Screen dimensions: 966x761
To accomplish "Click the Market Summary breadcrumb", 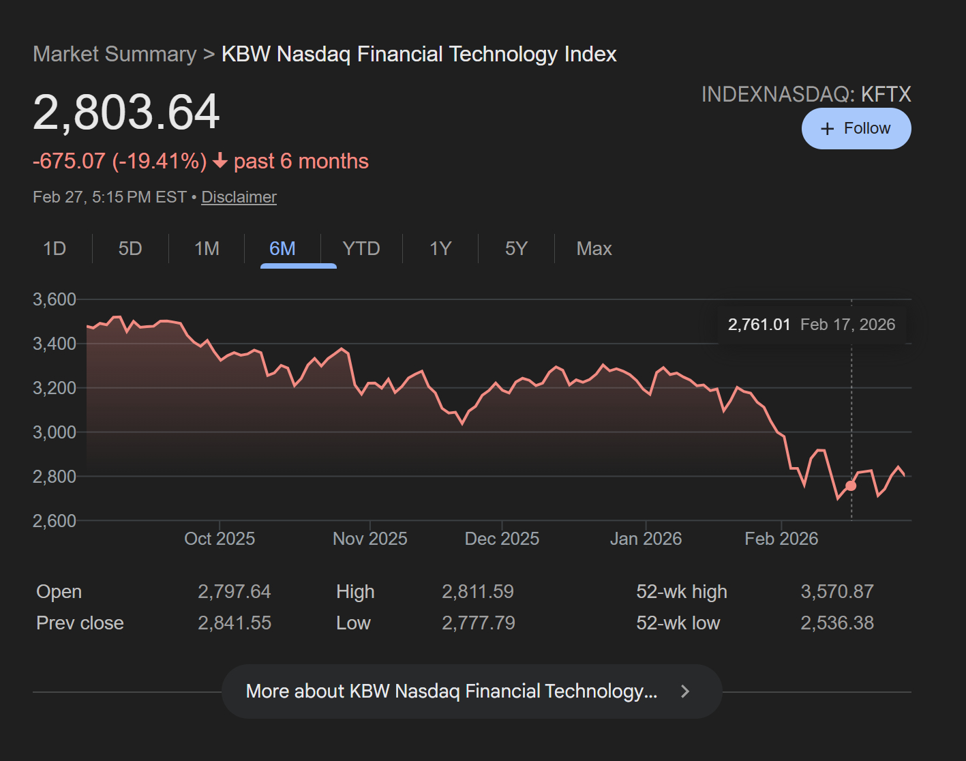I will [115, 54].
